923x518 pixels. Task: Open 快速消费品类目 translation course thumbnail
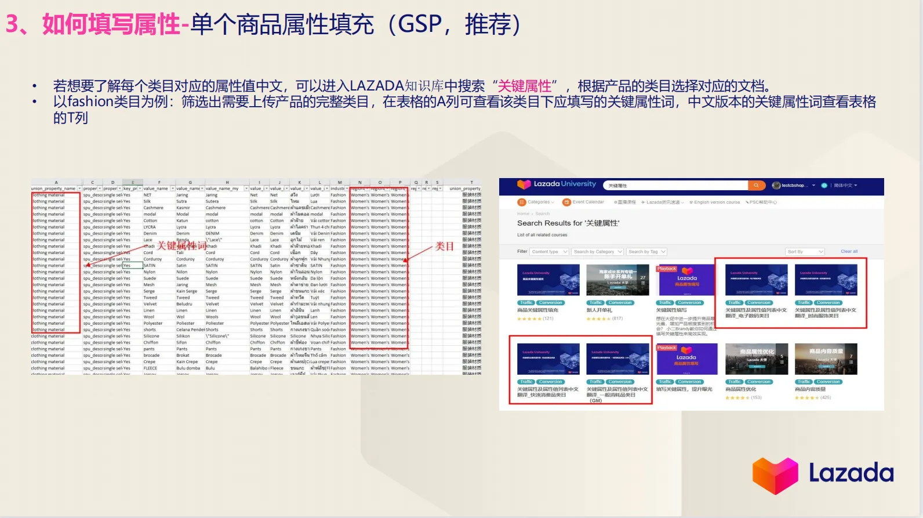coord(548,359)
